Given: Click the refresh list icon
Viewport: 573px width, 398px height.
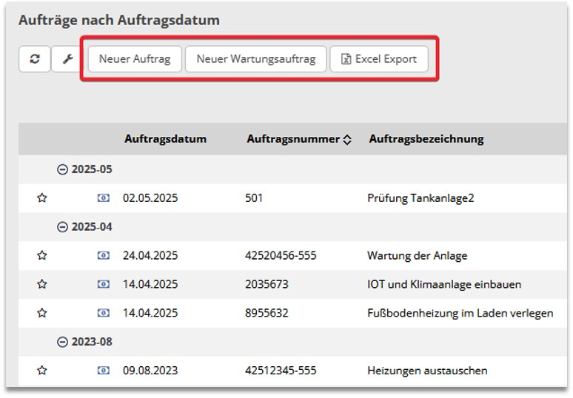Looking at the screenshot, I should 35,59.
